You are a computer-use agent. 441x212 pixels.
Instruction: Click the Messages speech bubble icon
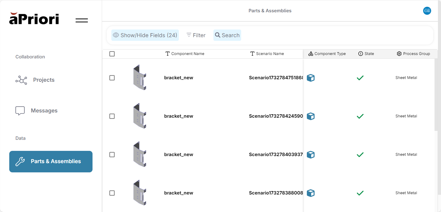(20, 111)
